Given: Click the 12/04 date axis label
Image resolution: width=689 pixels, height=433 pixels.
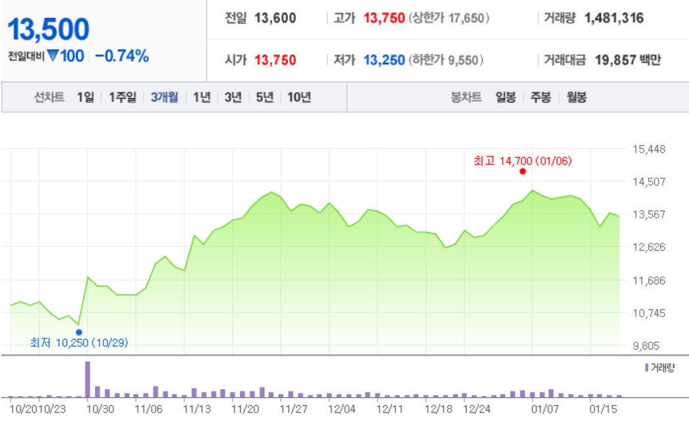Looking at the screenshot, I should [x=342, y=409].
